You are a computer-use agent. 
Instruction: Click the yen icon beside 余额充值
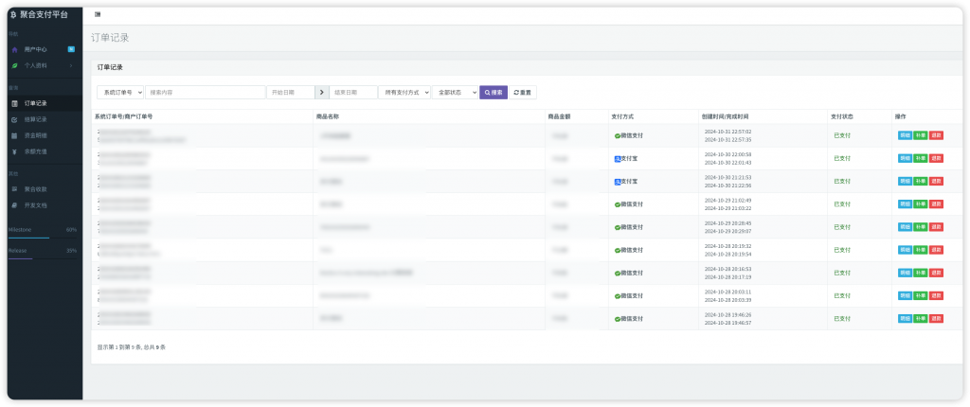tap(15, 151)
